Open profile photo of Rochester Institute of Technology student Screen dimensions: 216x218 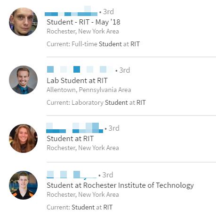(x=23, y=185)
